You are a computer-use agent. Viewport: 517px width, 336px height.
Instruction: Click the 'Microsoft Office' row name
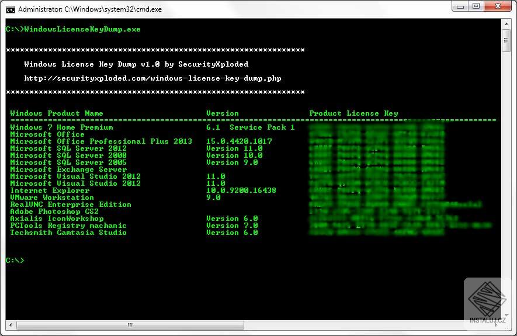pos(47,134)
